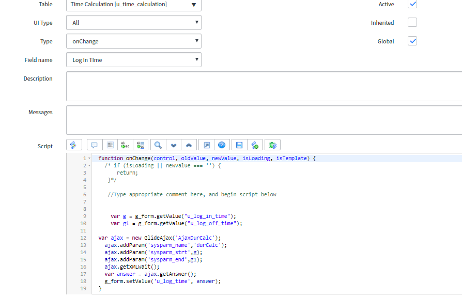Open script search with magnifier icon
Viewport: 462px width, 297px height.
pos(158,145)
